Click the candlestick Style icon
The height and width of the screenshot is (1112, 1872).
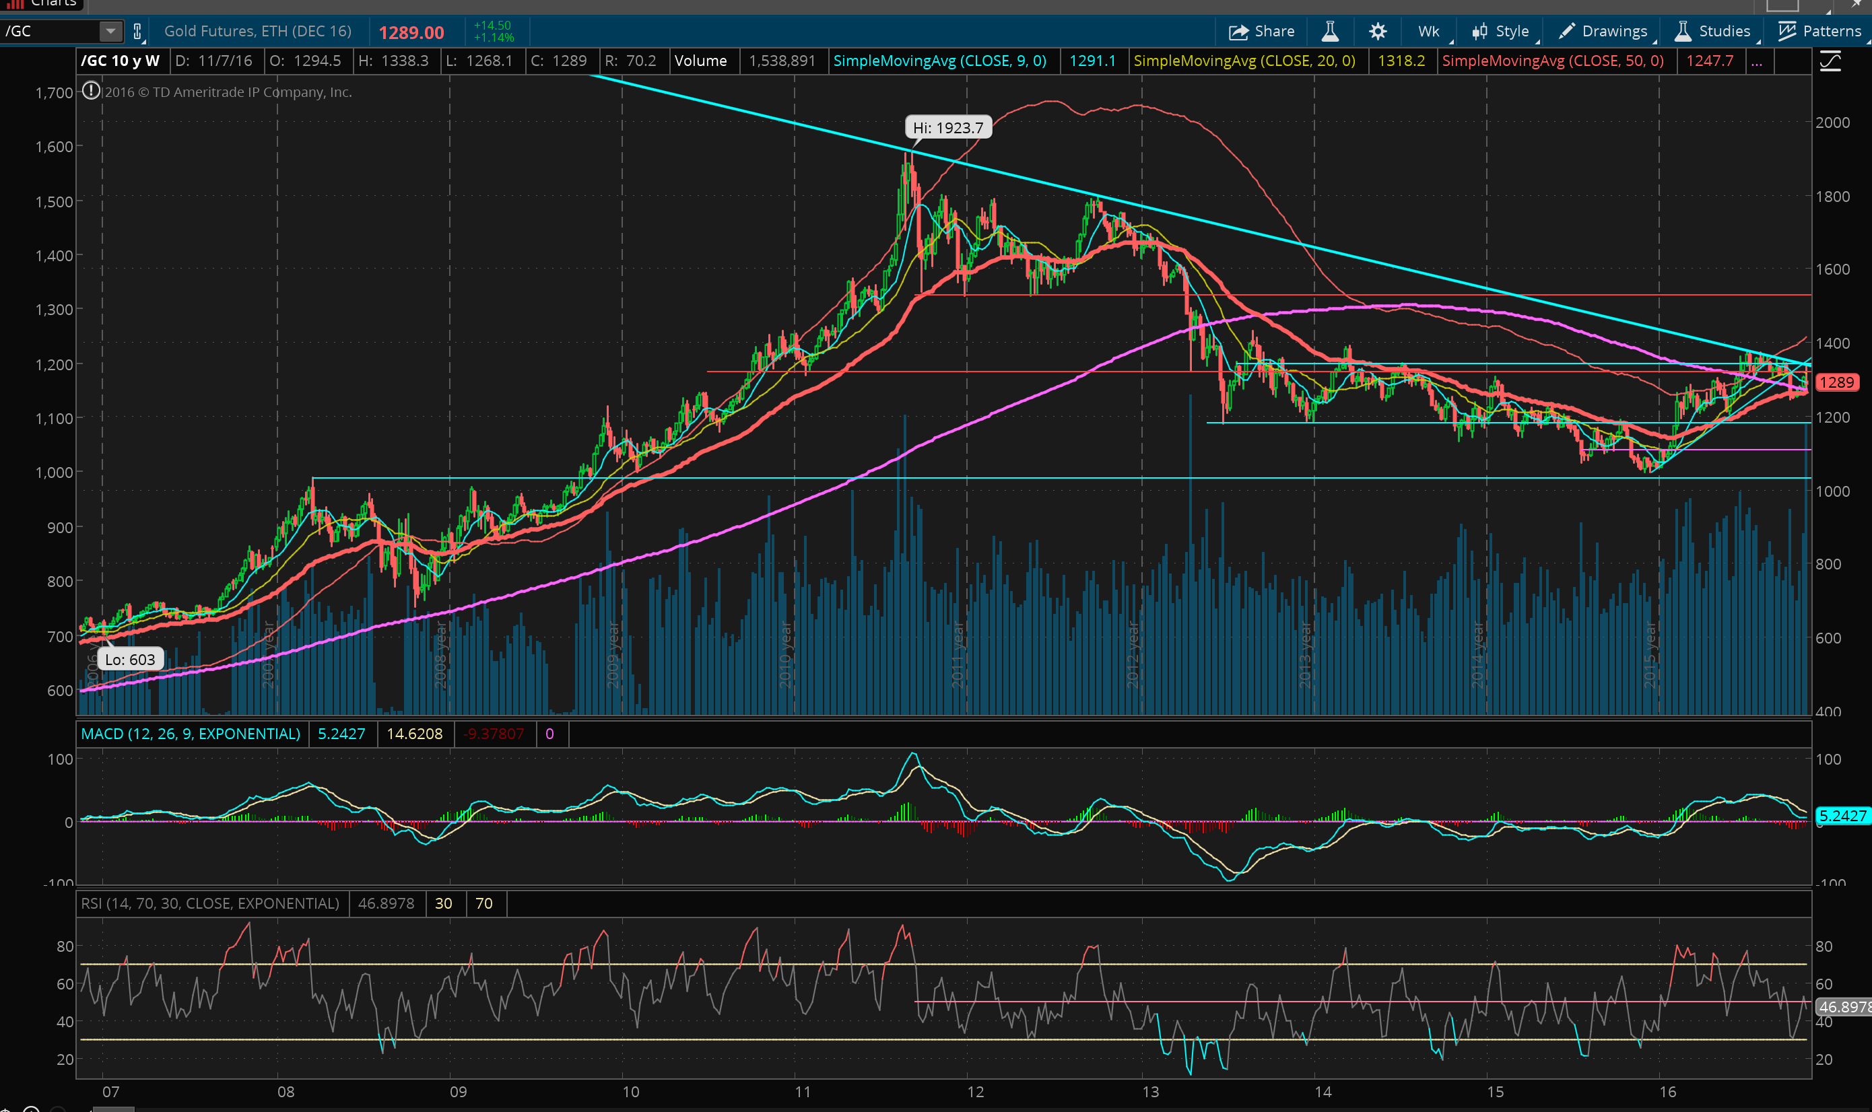tap(1479, 32)
